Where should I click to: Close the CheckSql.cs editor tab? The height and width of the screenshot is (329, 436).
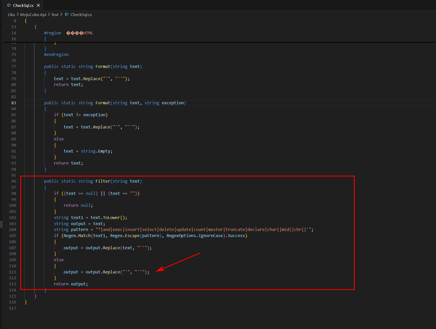tap(38, 5)
